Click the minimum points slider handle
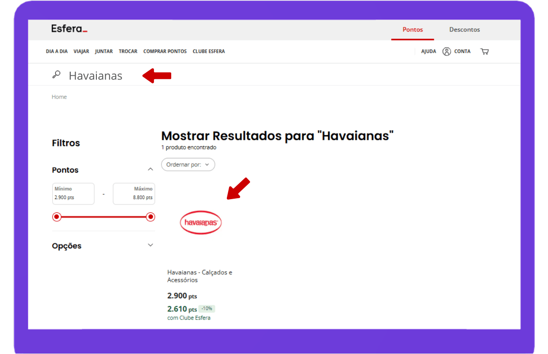 [x=57, y=217]
